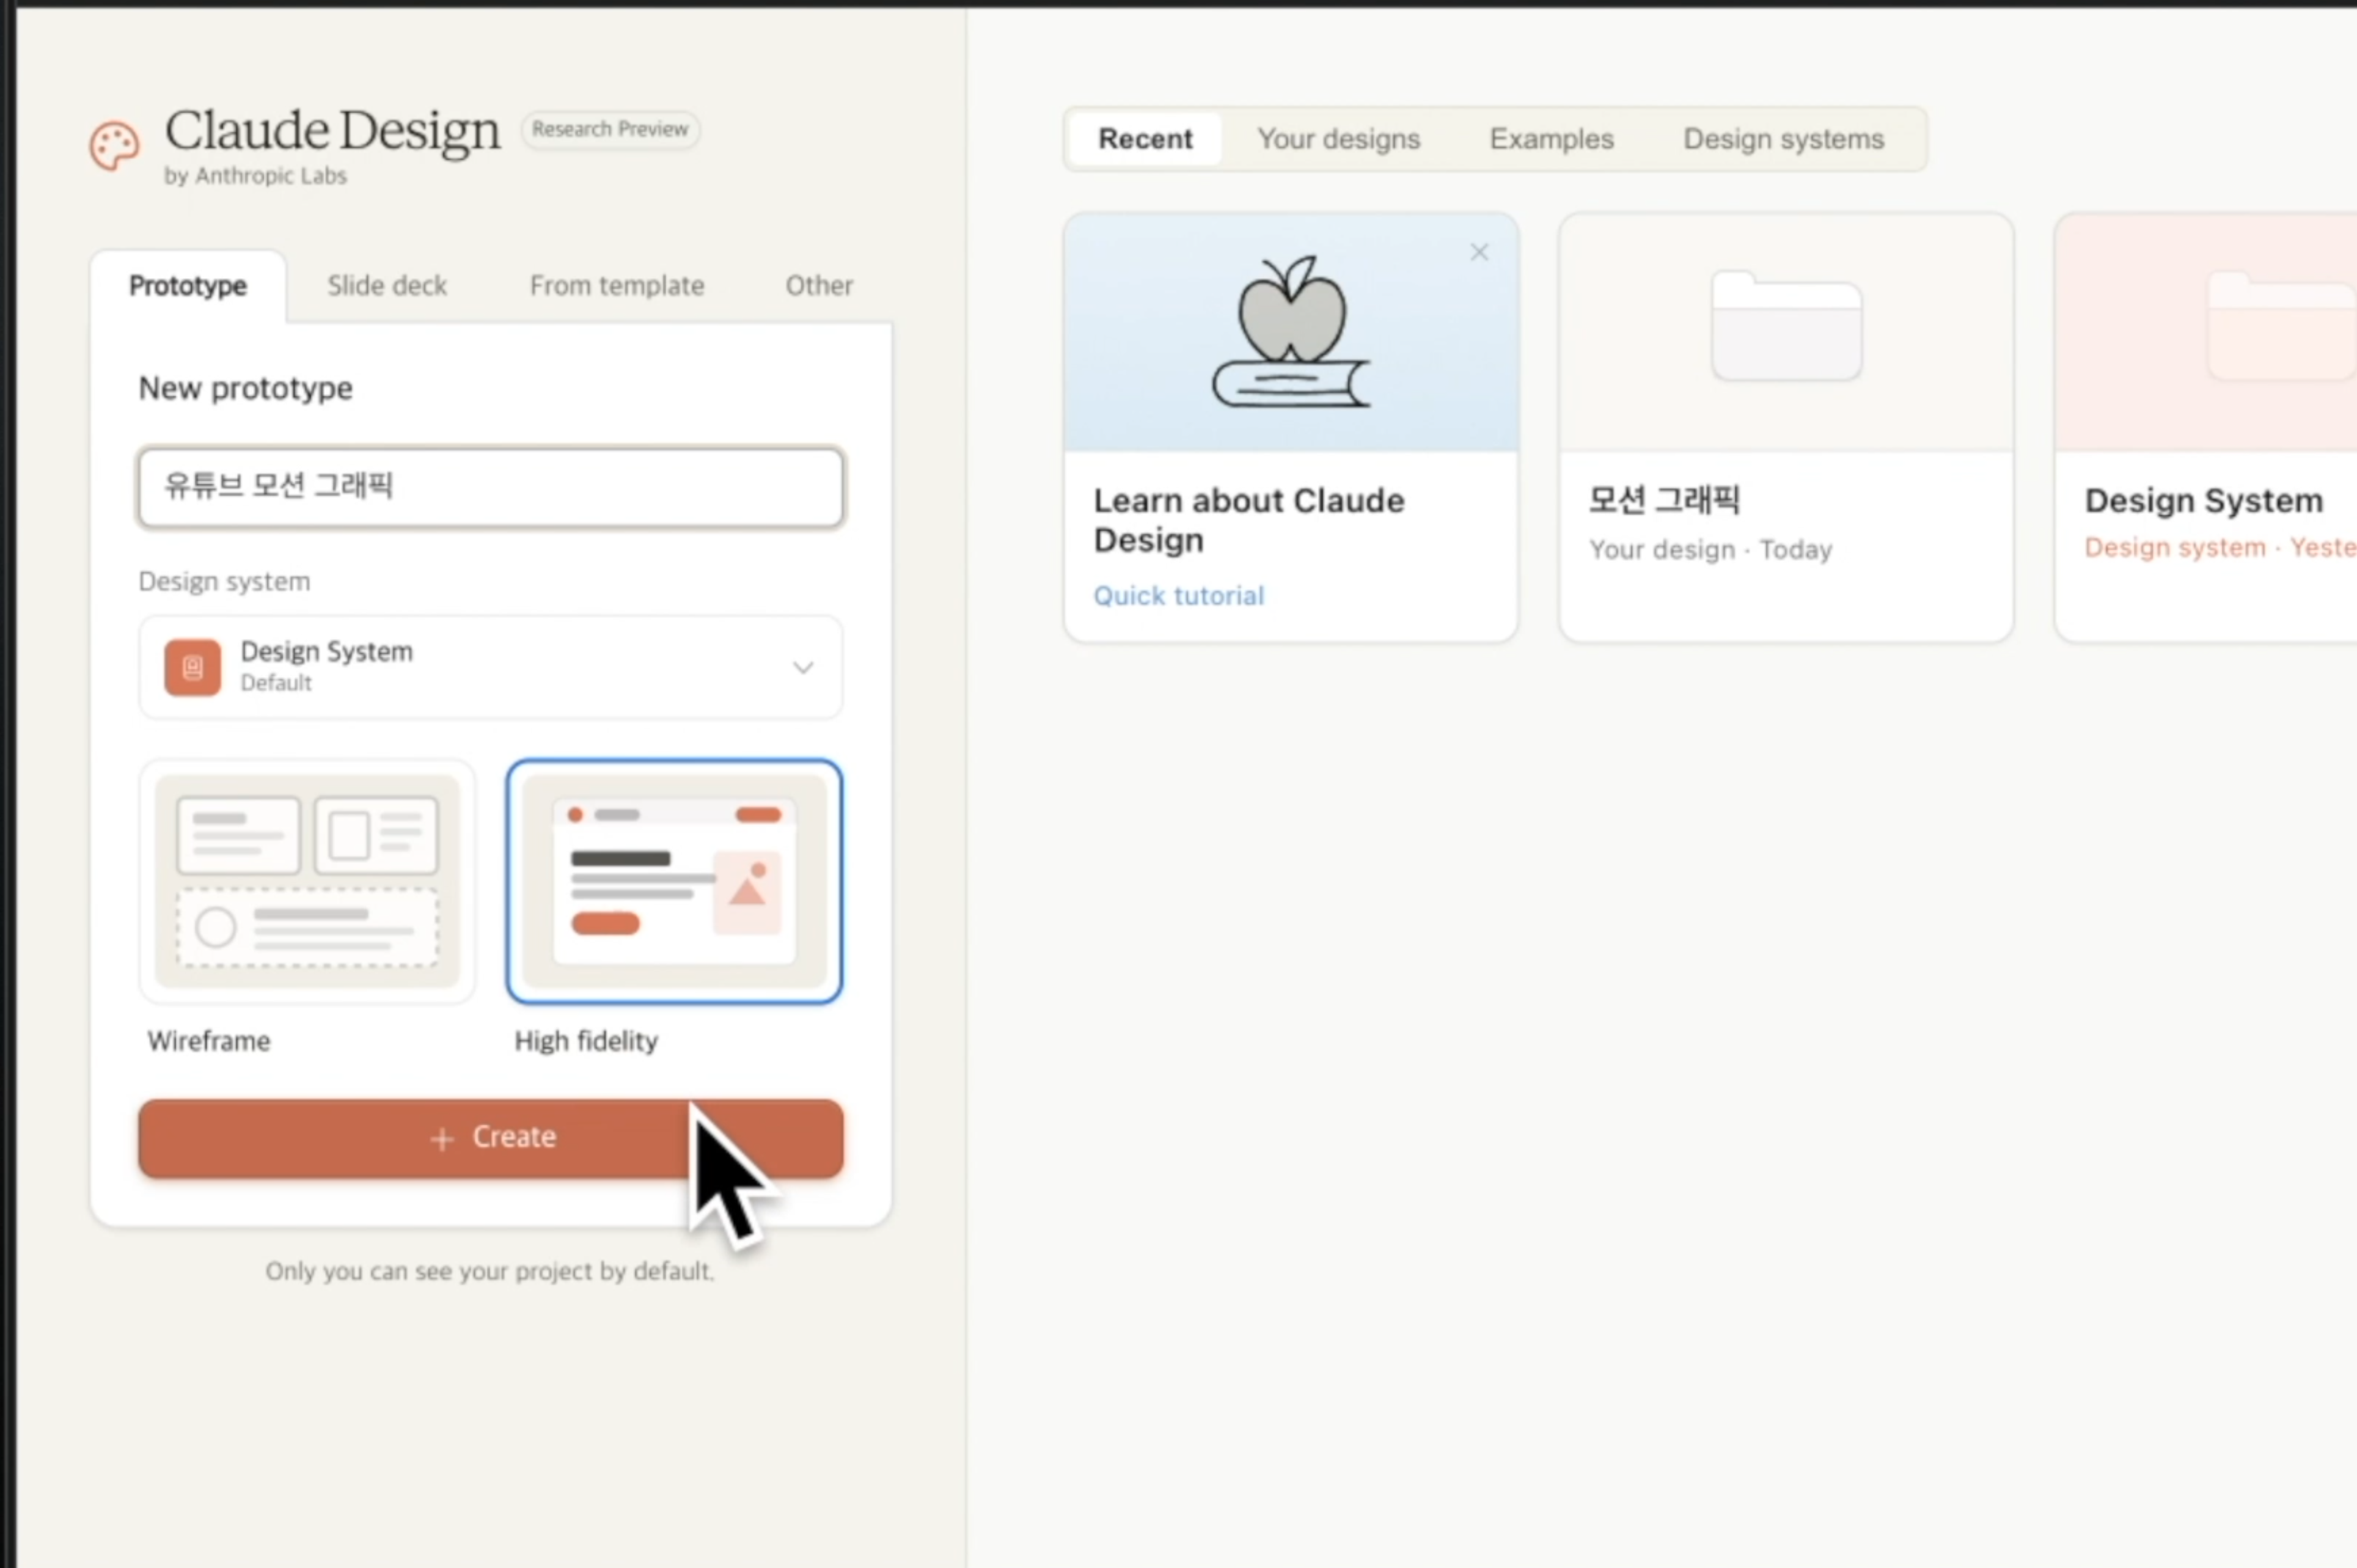
Task: Click the High fidelity label text
Action: click(x=586, y=1041)
